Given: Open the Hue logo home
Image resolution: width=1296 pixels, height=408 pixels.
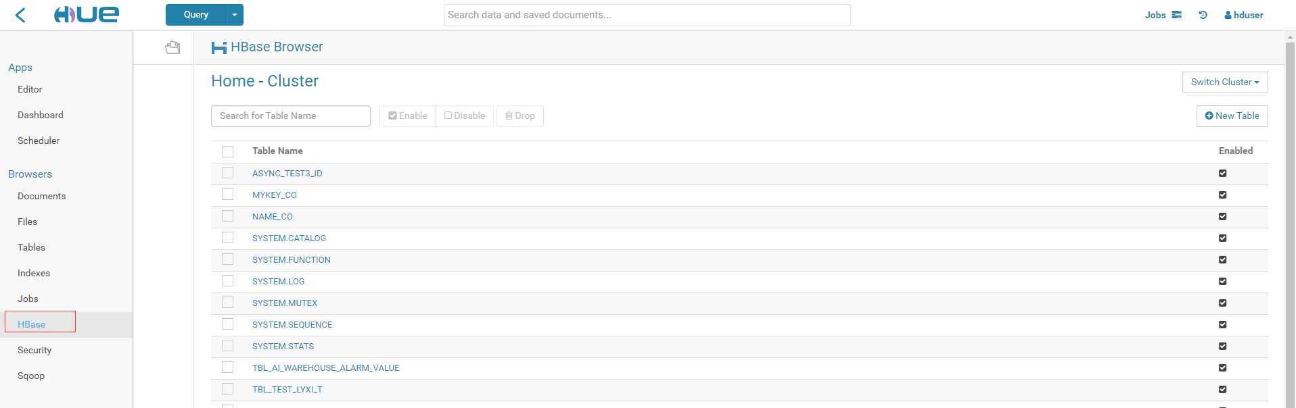Looking at the screenshot, I should click(87, 15).
